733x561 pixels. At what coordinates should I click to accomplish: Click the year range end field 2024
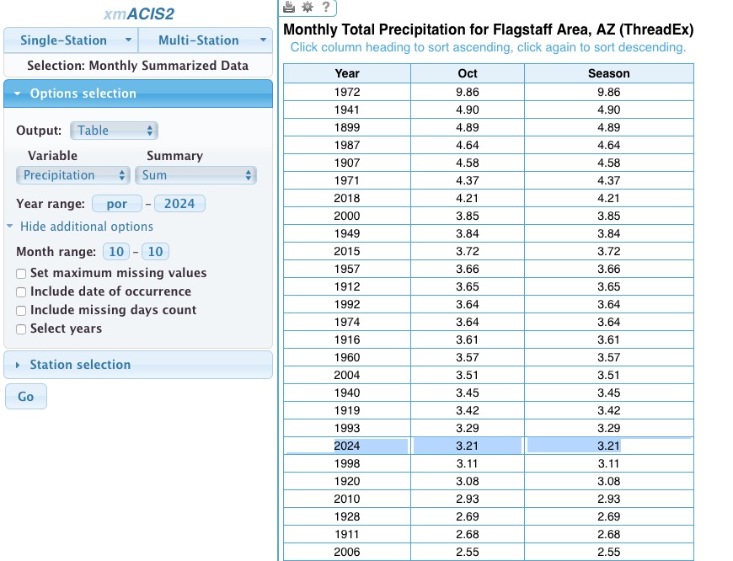click(179, 204)
